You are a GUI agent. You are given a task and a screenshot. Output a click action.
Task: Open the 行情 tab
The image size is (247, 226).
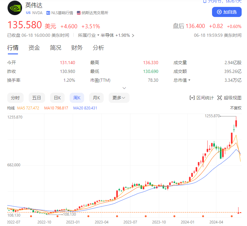(13, 48)
